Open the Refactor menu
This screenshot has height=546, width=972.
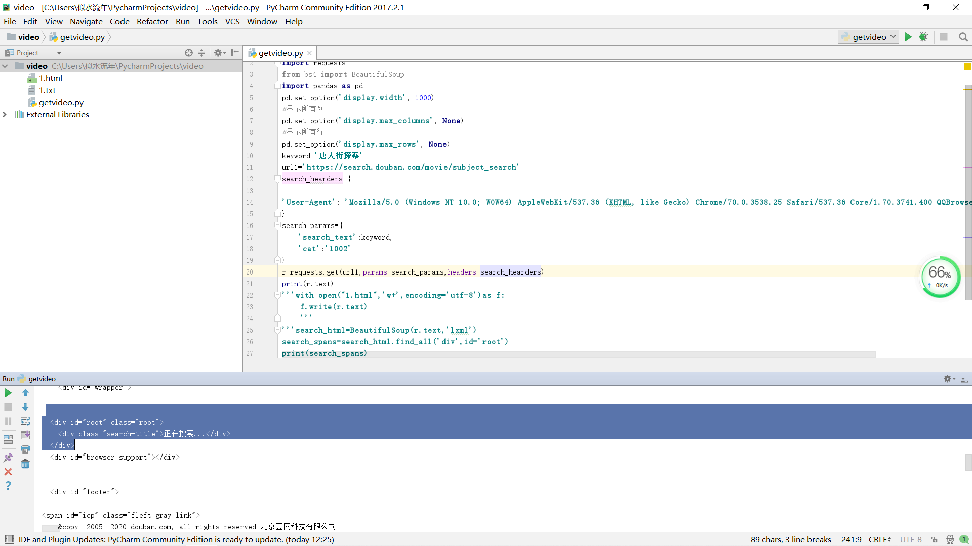152,21
